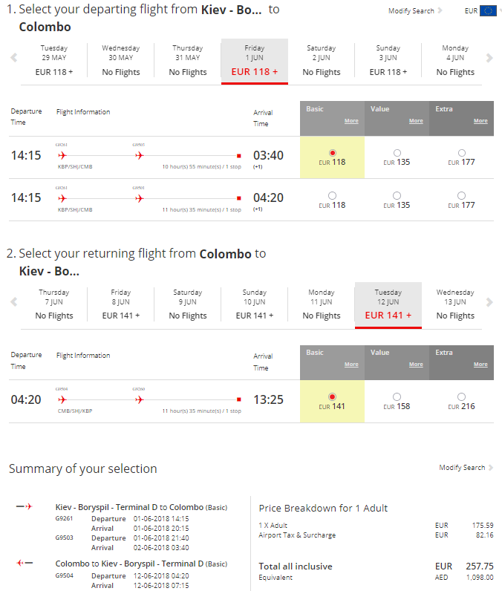Click Modify Search link at top

pyautogui.click(x=414, y=11)
